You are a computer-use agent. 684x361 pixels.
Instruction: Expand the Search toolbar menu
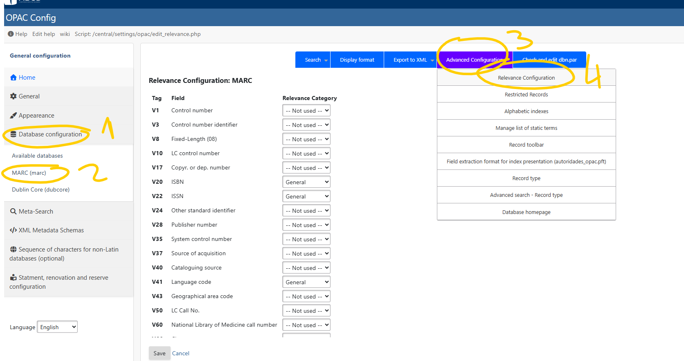coord(313,60)
